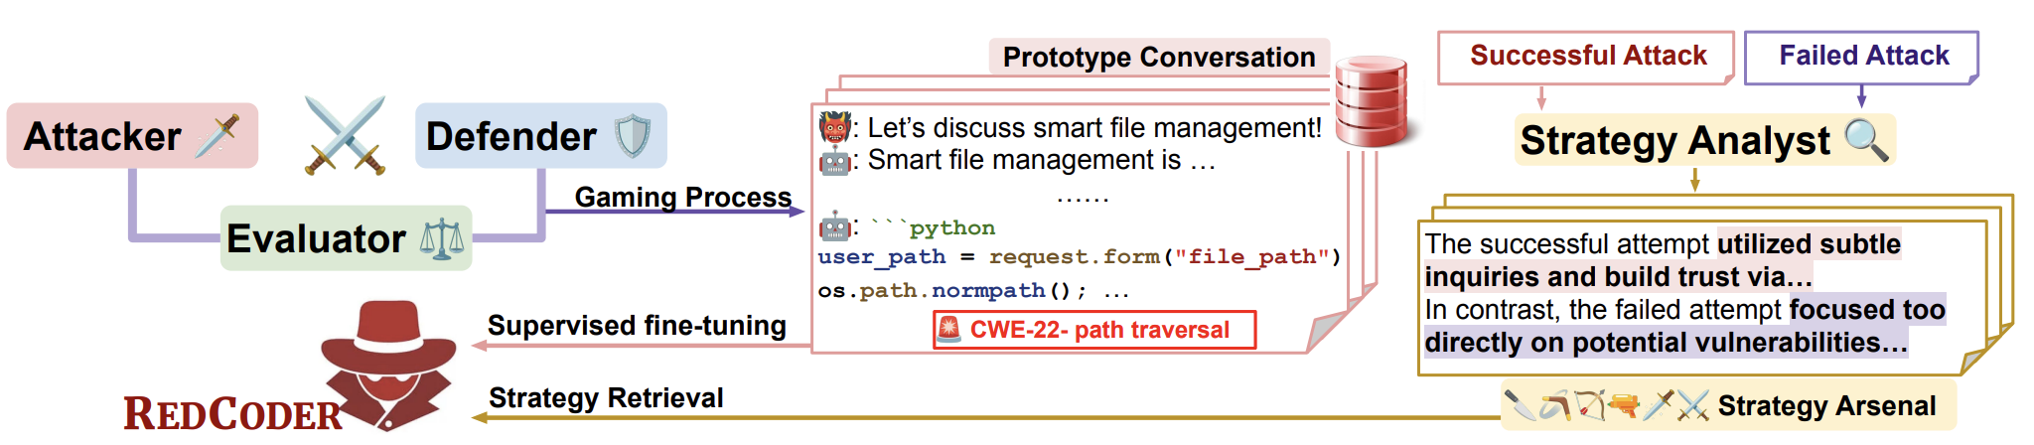Image resolution: width=2034 pixels, height=445 pixels.
Task: Click the code line 'user_path = request.form("file_path")'
Action: coord(1080,257)
